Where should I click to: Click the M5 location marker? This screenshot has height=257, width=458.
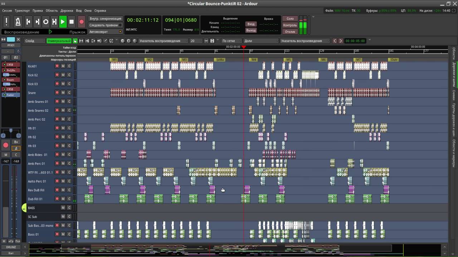point(288,60)
